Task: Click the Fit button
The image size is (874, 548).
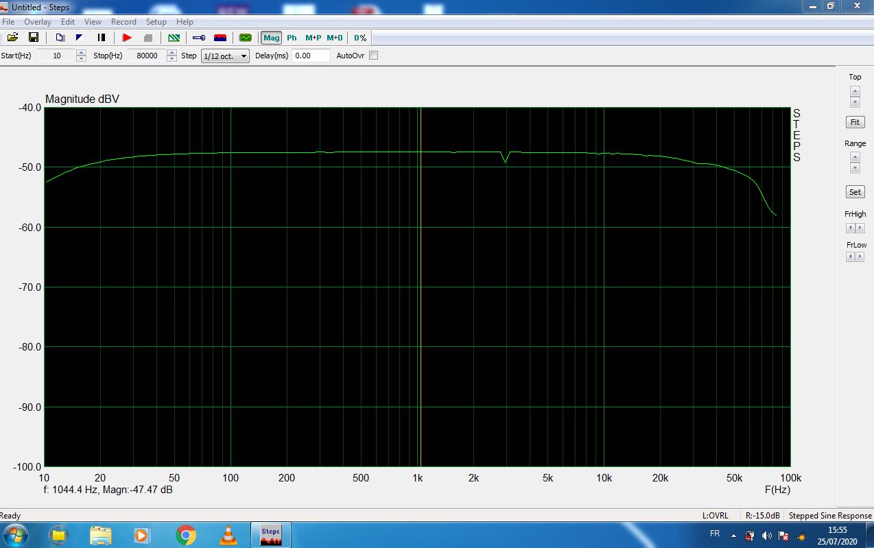Action: coord(855,122)
